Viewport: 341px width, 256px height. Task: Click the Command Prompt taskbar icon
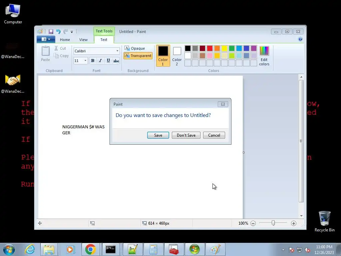pyautogui.click(x=111, y=249)
